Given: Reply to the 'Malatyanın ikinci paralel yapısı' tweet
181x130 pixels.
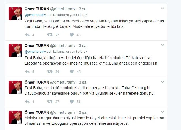Looking at the screenshot, I should [27, 35].
